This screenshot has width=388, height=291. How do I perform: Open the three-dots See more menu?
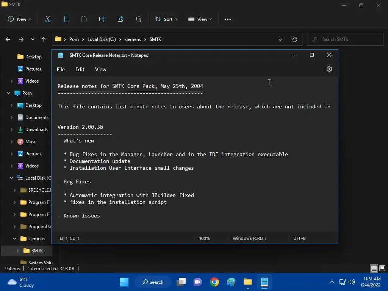[228, 19]
